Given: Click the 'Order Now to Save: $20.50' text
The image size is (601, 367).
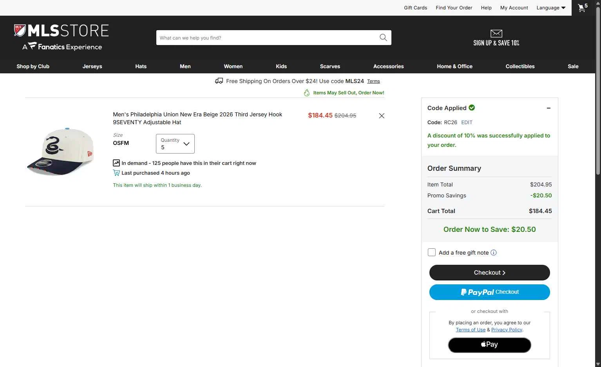Looking at the screenshot, I should coord(490,230).
